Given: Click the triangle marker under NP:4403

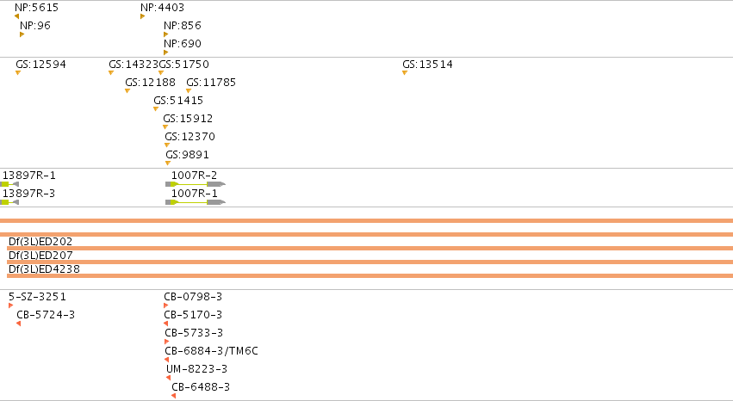Looking at the screenshot, I should click(x=143, y=16).
